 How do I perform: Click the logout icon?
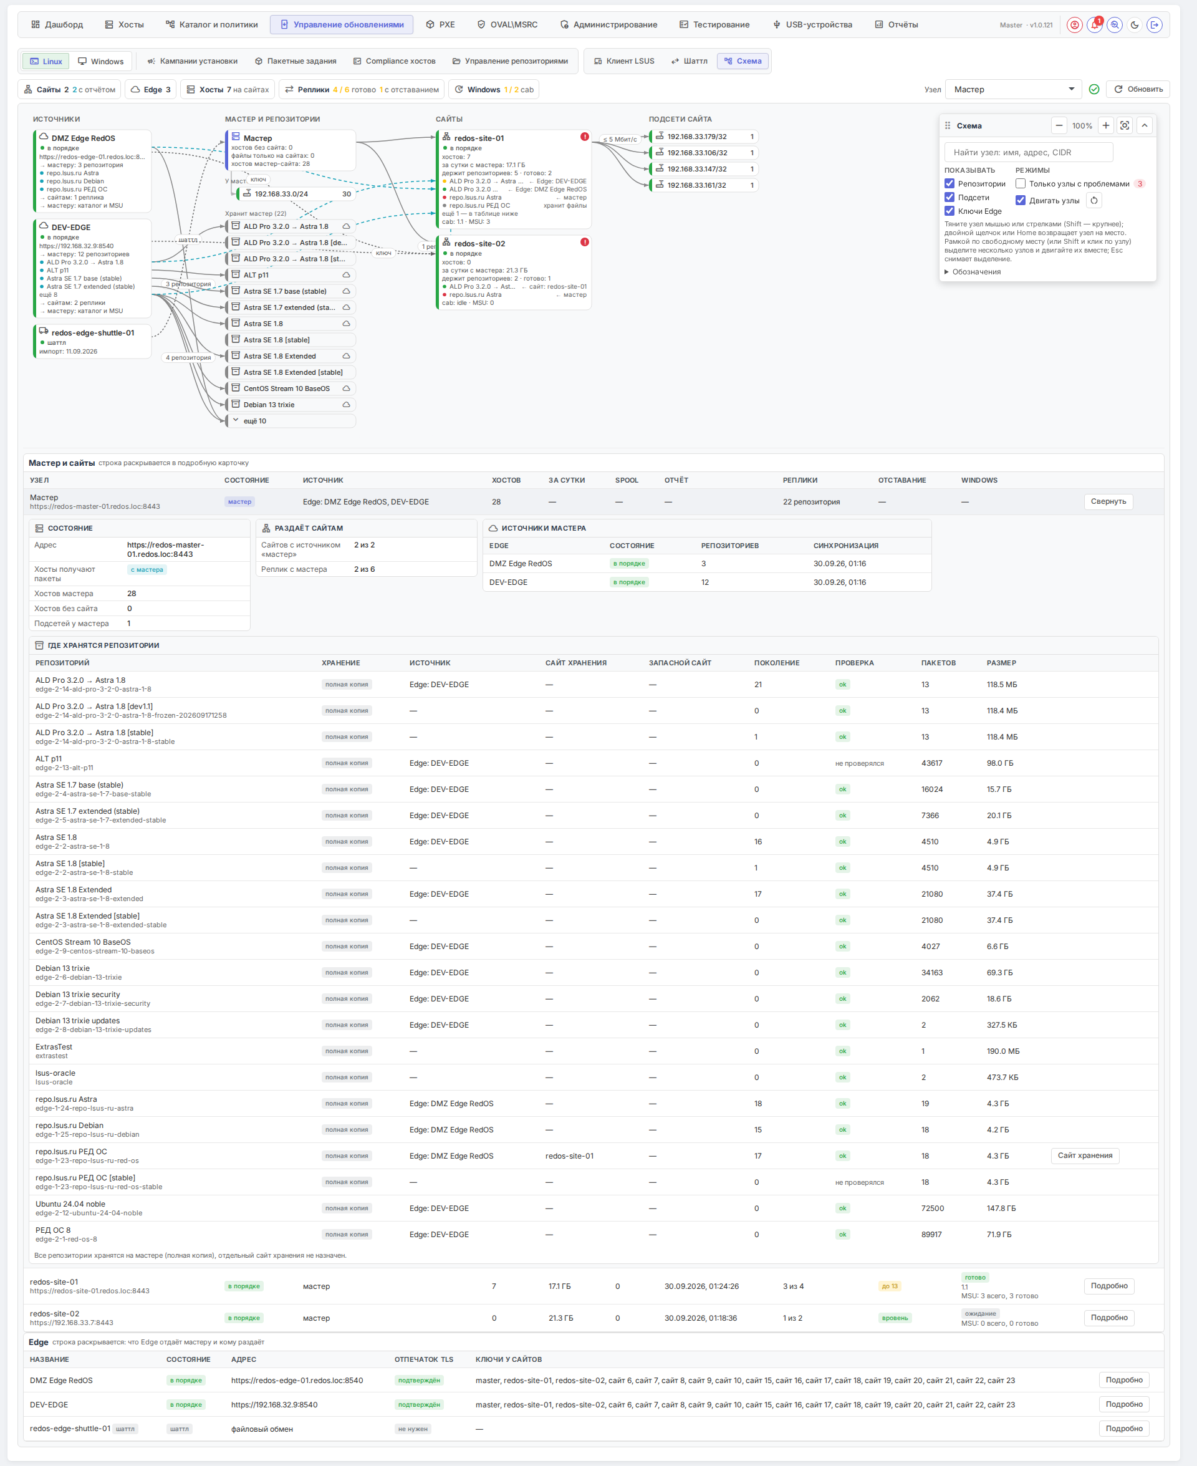[x=1154, y=25]
